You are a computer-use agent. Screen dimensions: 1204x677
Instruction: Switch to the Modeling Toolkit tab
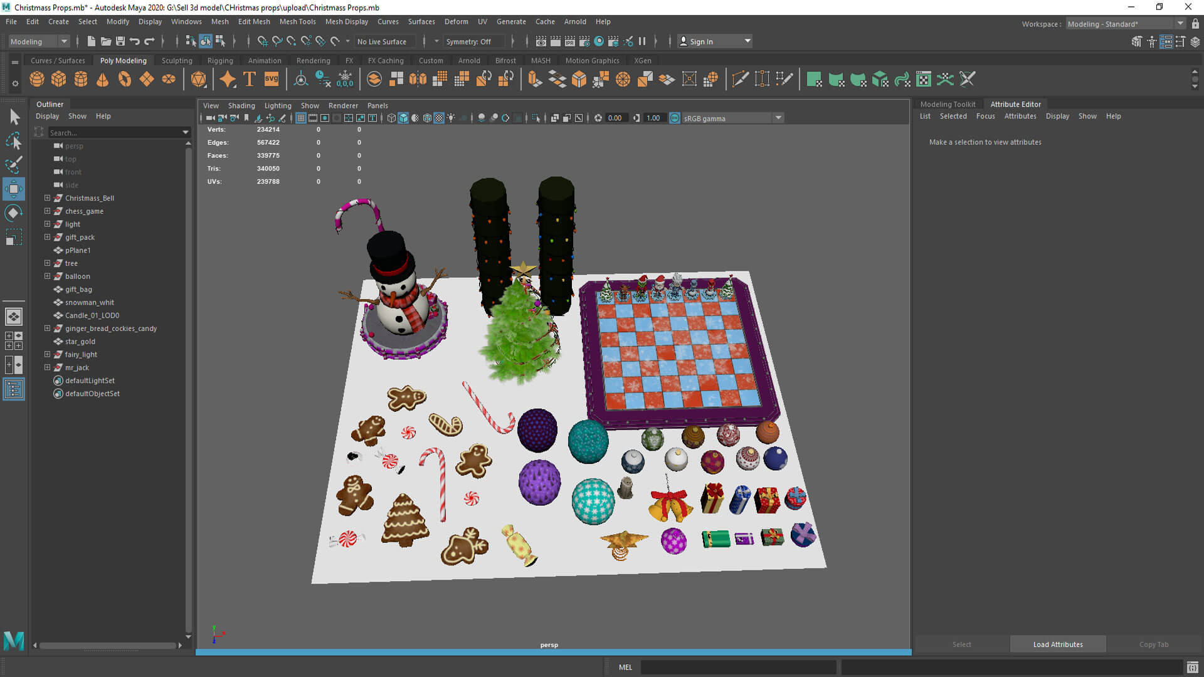948,104
